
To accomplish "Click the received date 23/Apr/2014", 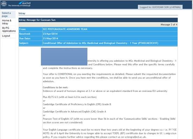I will (50, 34).
